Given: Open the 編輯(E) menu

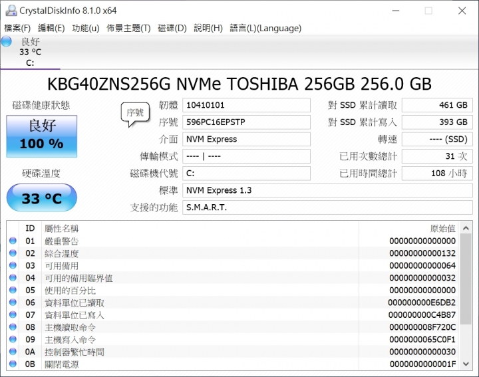Looking at the screenshot, I should coord(51,28).
